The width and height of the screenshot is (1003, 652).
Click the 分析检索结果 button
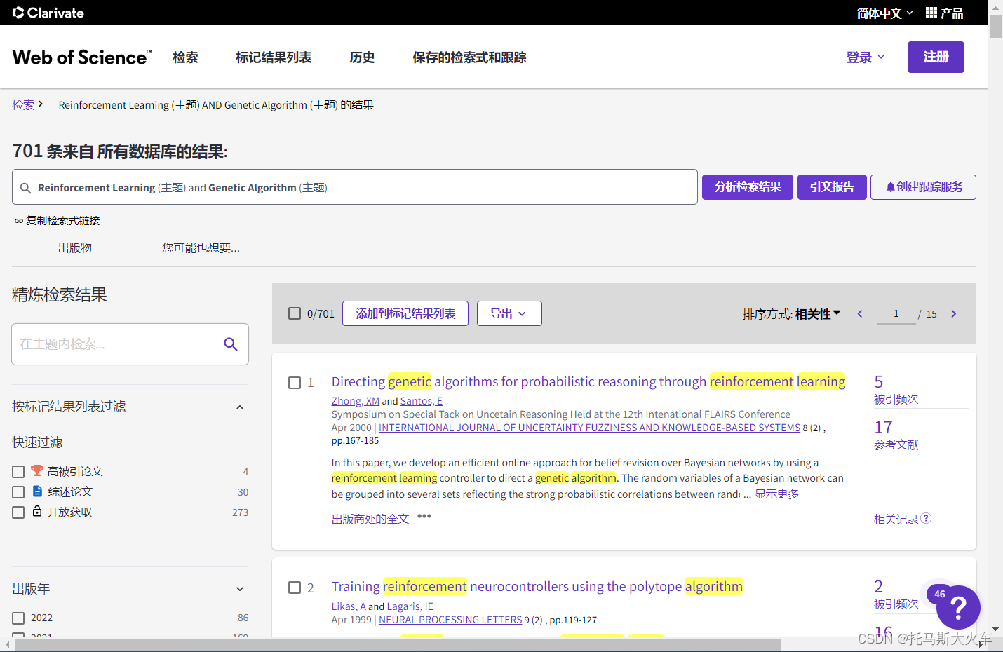click(748, 187)
